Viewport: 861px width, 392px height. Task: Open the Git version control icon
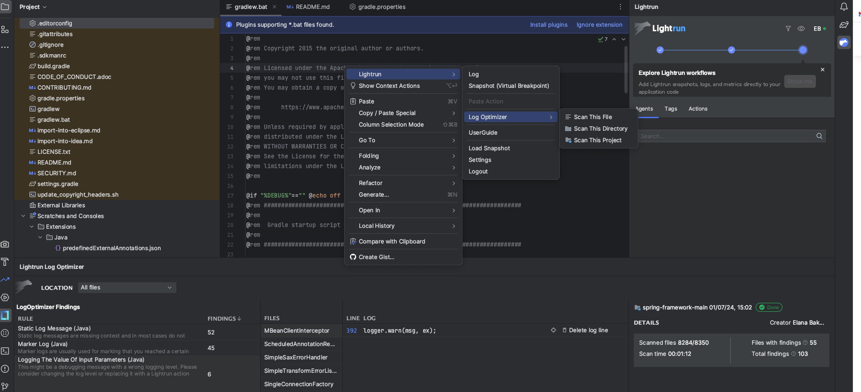5,386
